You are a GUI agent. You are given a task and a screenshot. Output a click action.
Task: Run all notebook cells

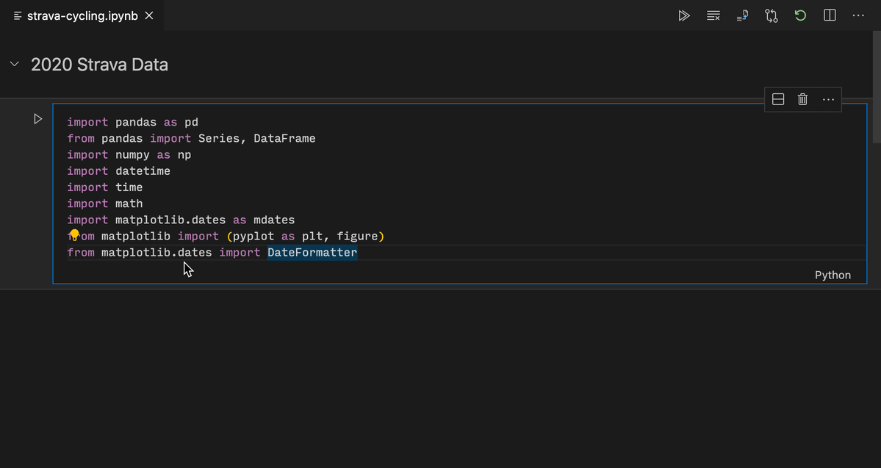[x=684, y=15]
